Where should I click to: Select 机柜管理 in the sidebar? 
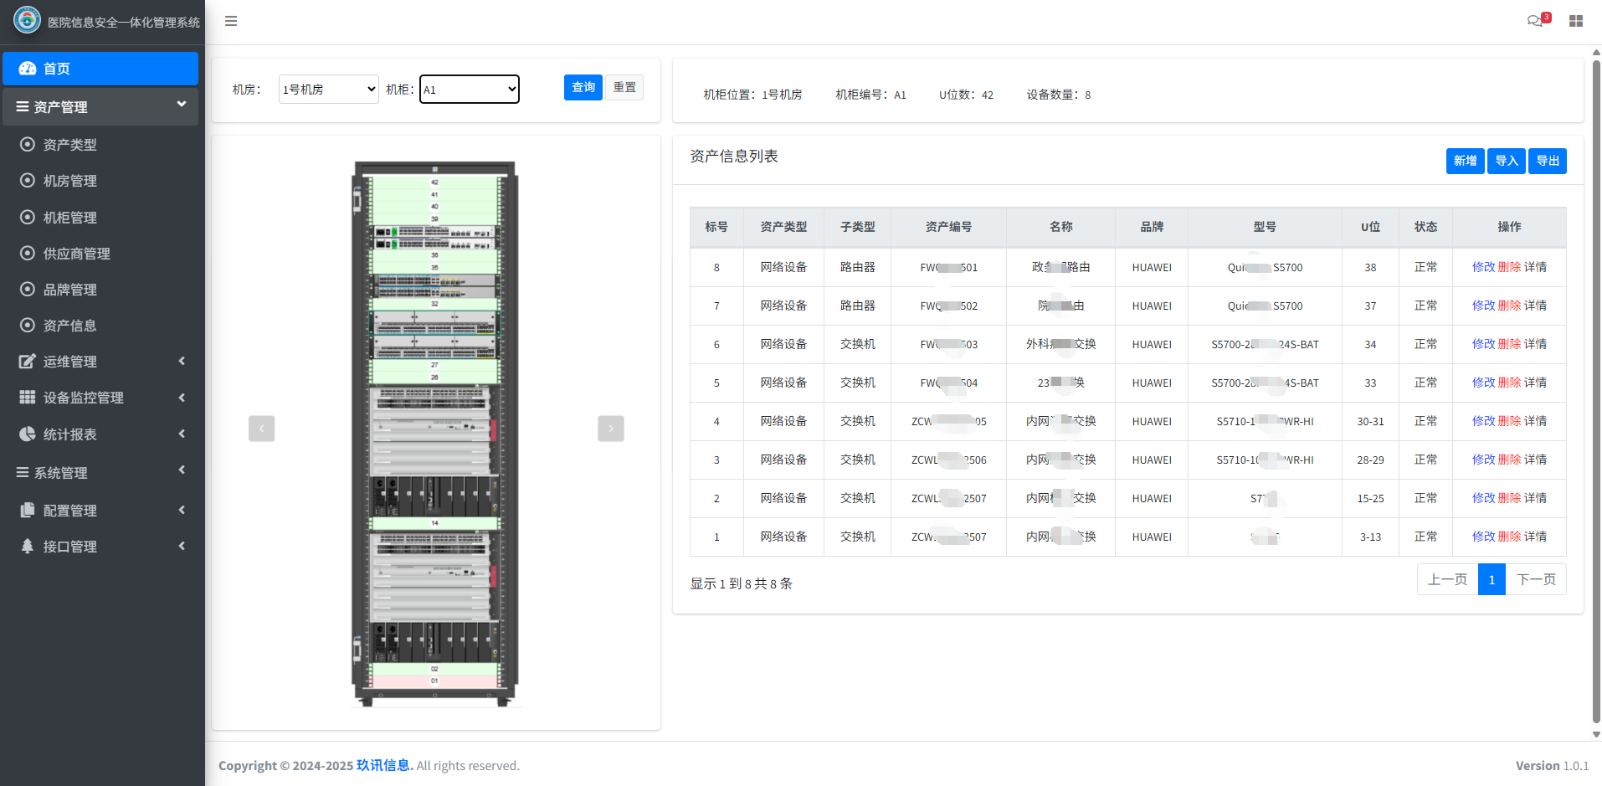click(70, 218)
